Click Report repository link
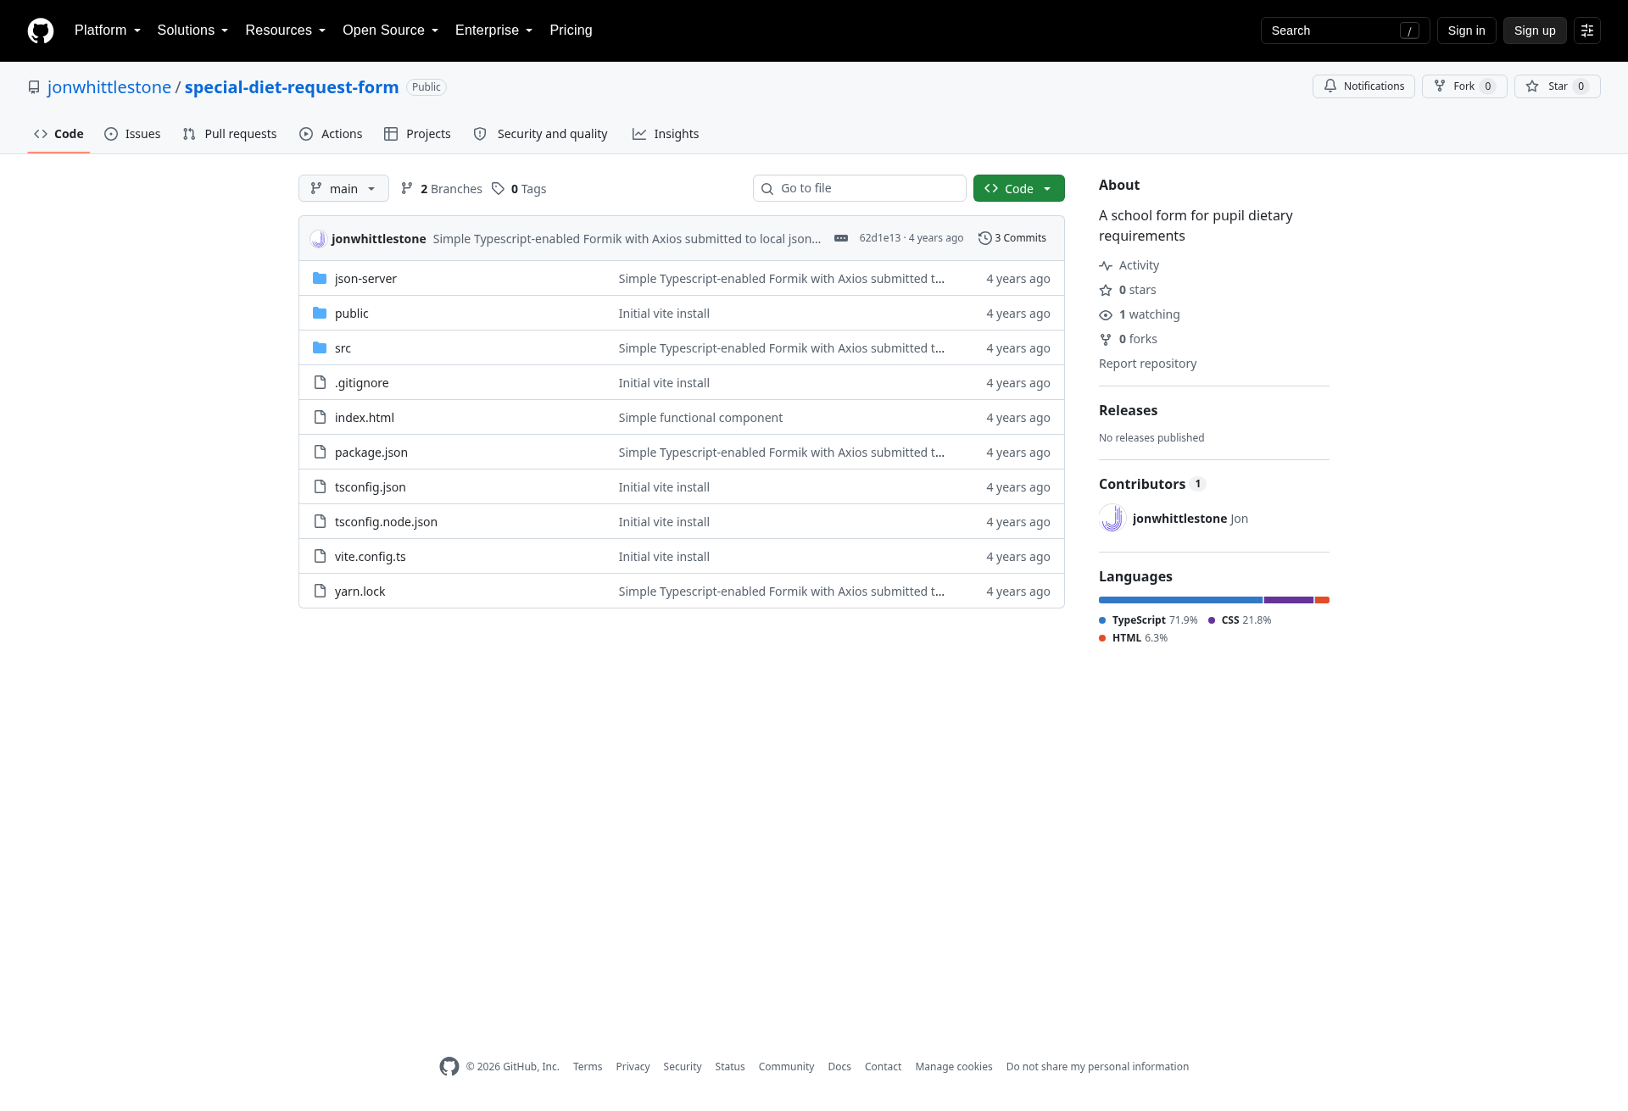Viewport: 1628px width, 1111px height. coord(1148,364)
